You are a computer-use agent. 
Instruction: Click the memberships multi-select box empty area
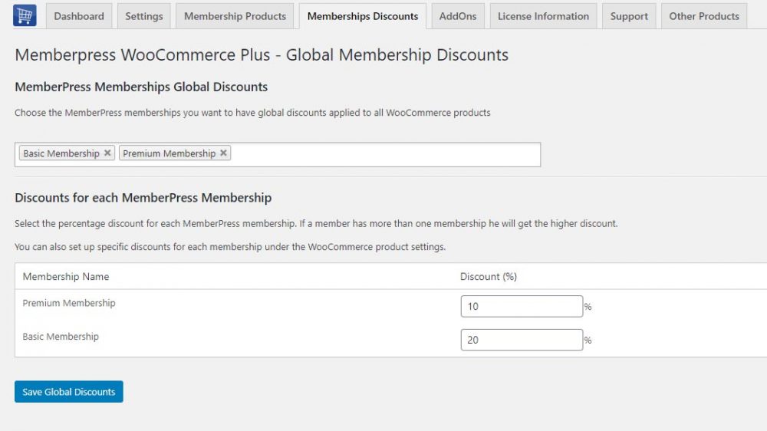(x=383, y=154)
